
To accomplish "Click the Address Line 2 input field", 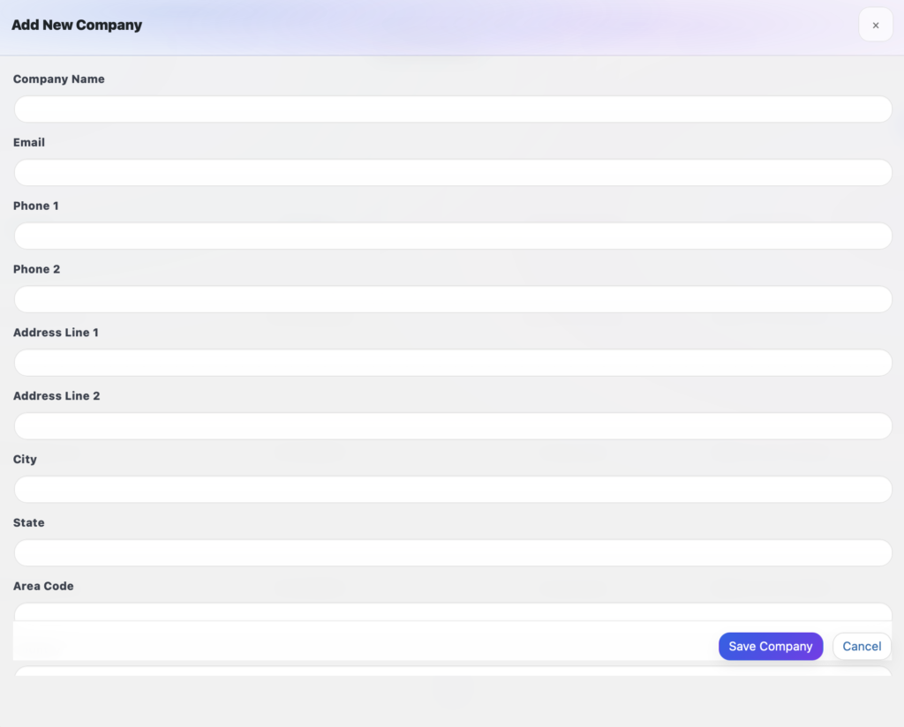I will tap(452, 425).
